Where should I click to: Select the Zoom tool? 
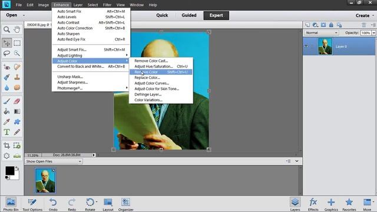click(x=6, y=29)
